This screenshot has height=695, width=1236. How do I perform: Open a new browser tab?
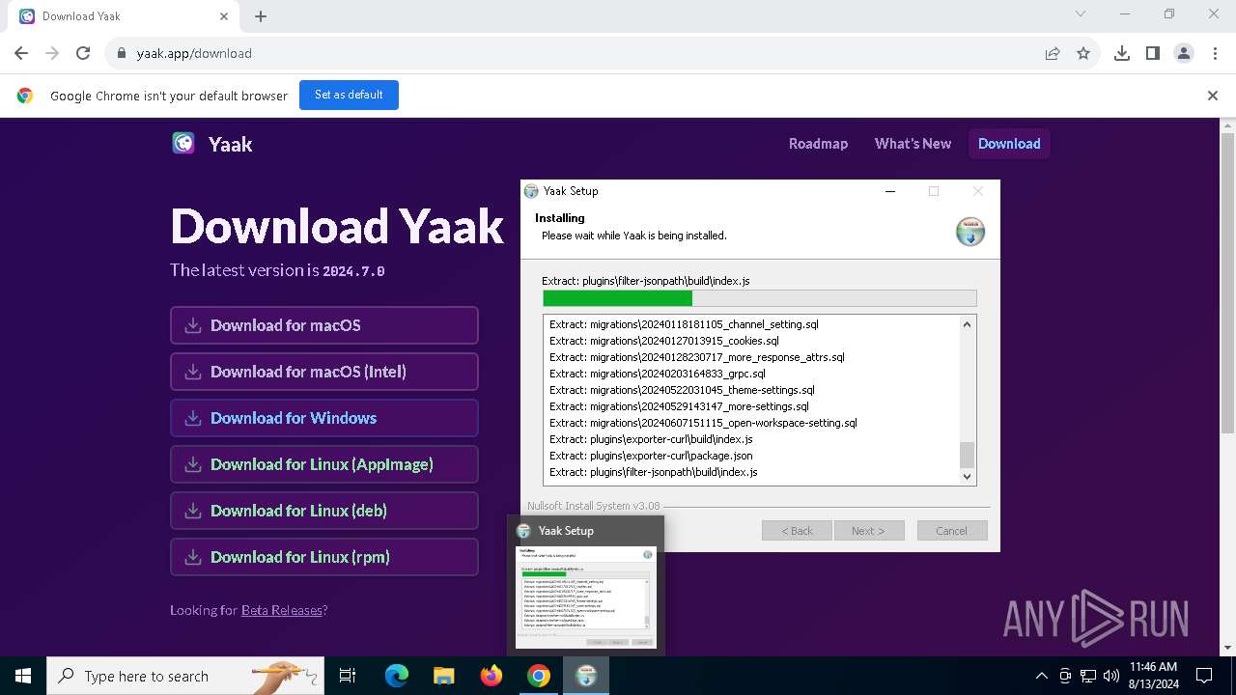(x=261, y=16)
